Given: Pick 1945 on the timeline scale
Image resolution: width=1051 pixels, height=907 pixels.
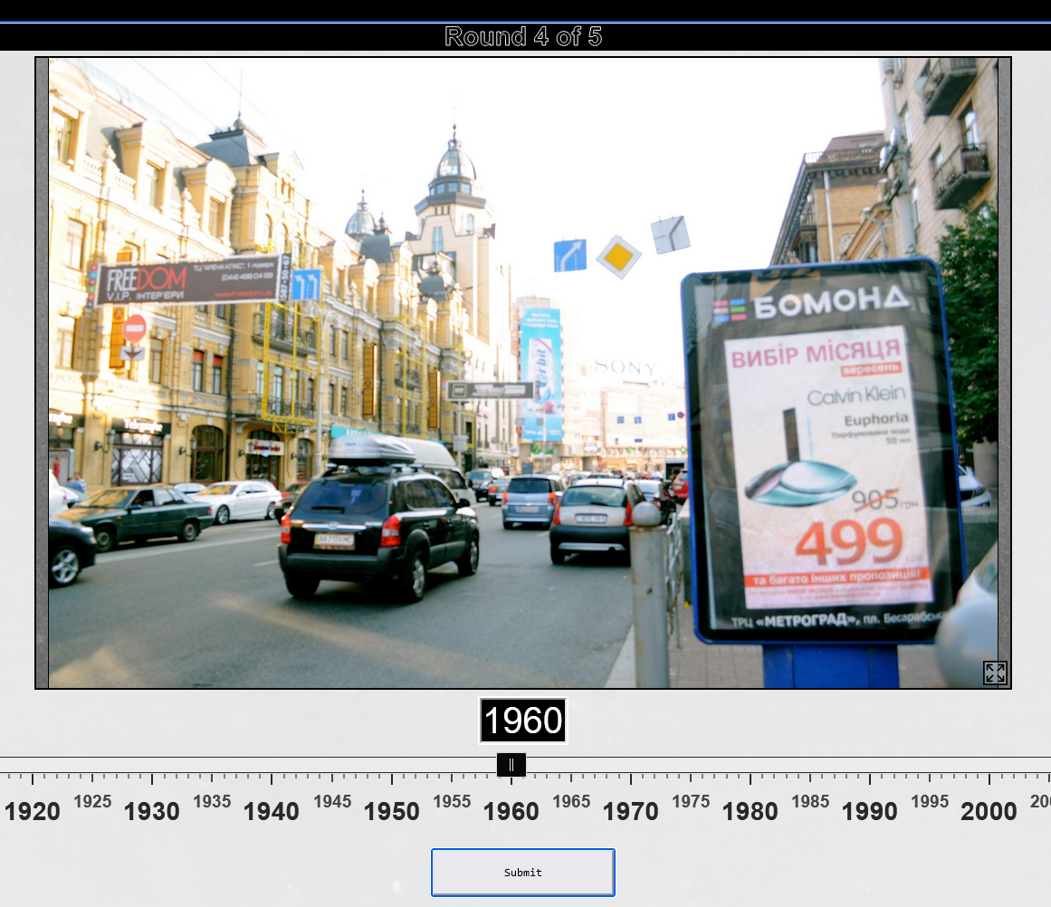Looking at the screenshot, I should point(332,801).
